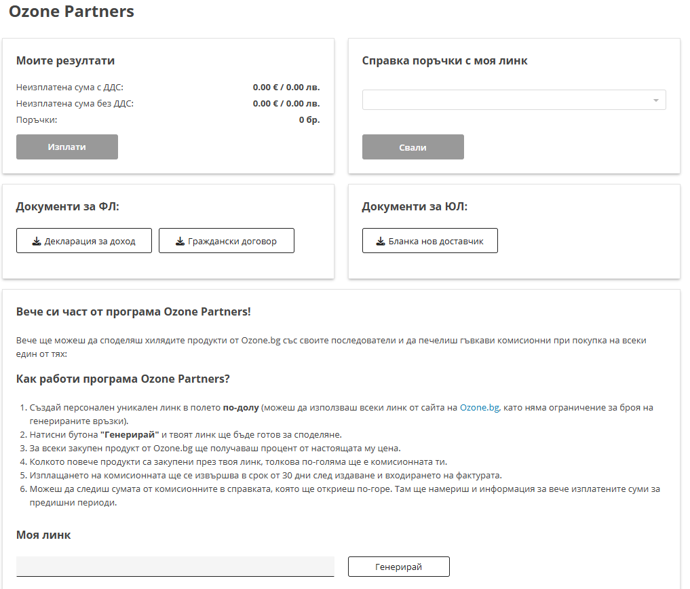Expand the orders report dropdown arrow
Viewport: 690px width, 589px height.
655,100
